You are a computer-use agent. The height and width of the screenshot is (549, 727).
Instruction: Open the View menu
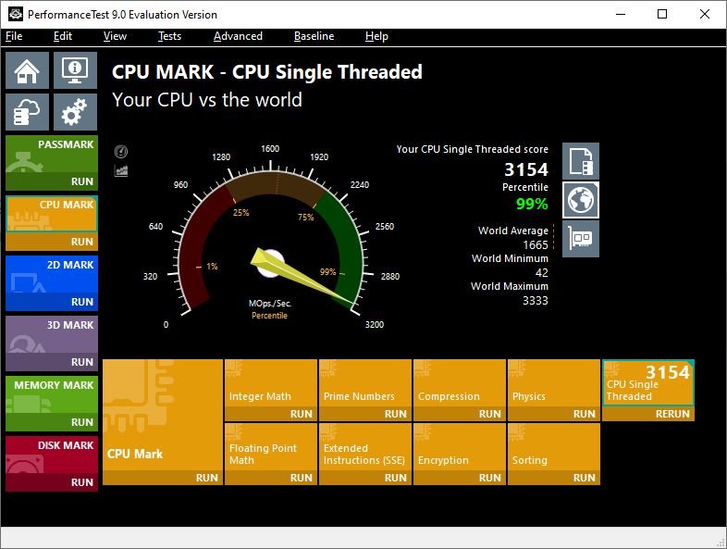(x=115, y=36)
